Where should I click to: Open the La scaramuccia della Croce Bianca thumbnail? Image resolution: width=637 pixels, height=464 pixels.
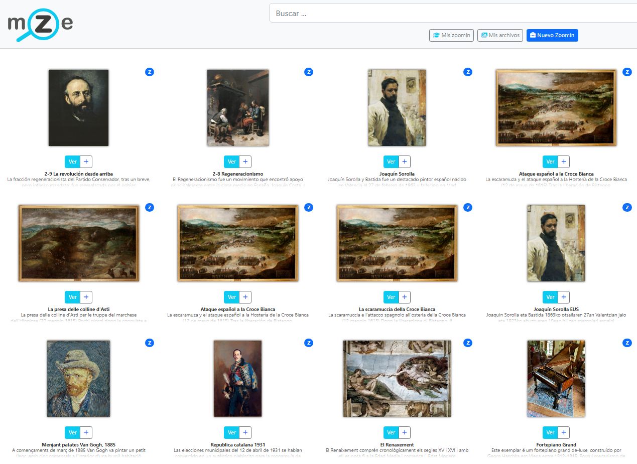(x=397, y=243)
